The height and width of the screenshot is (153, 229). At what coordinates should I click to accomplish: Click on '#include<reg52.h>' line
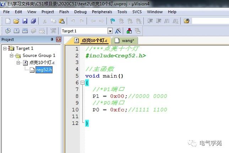coord(116,56)
